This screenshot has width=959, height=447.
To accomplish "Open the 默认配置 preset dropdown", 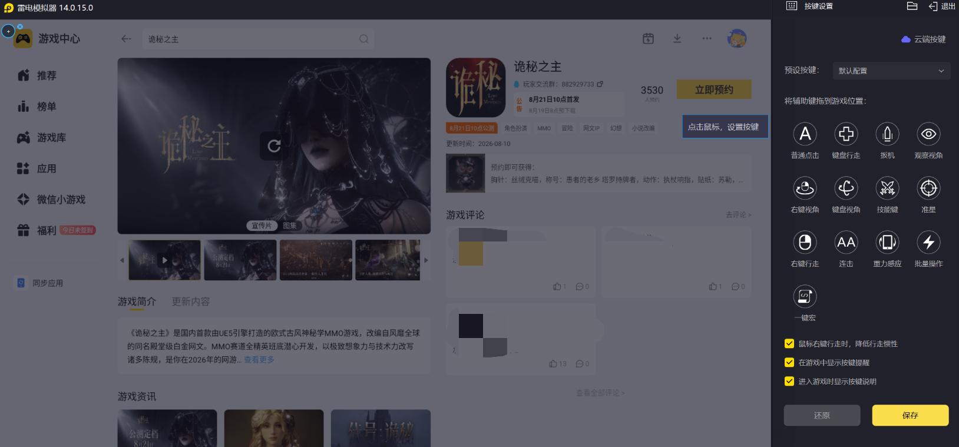I will 891,71.
